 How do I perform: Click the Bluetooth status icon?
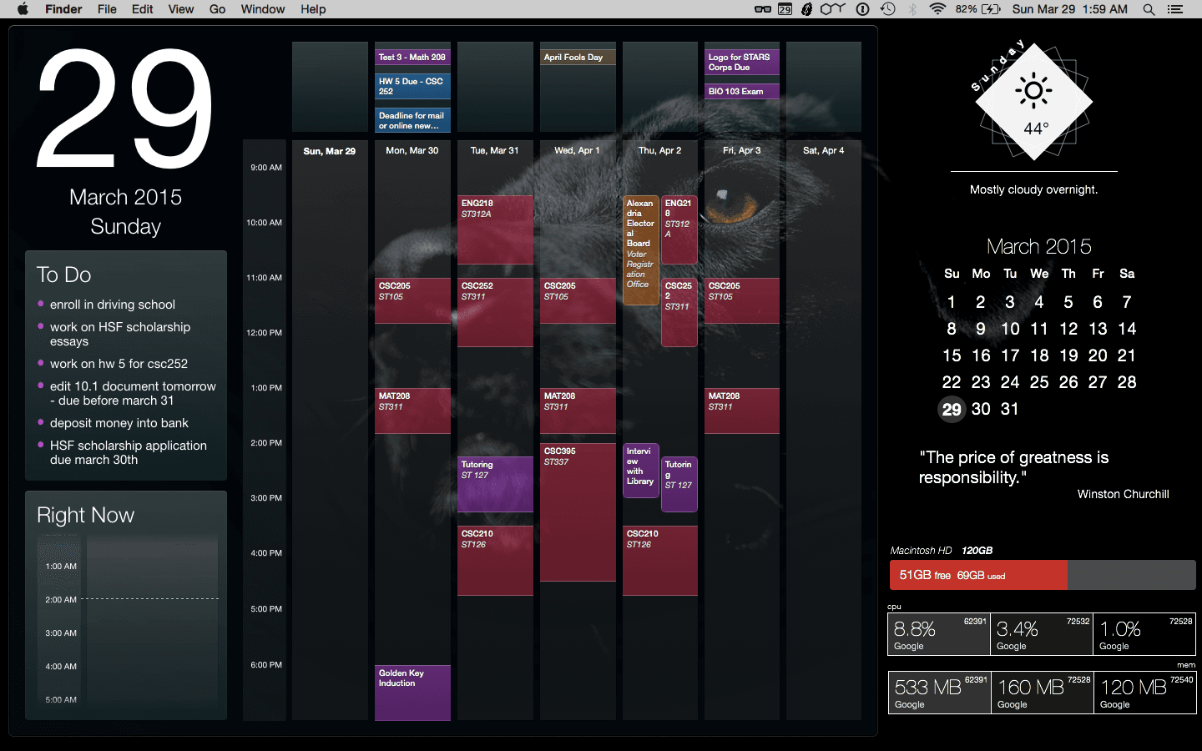tap(912, 9)
